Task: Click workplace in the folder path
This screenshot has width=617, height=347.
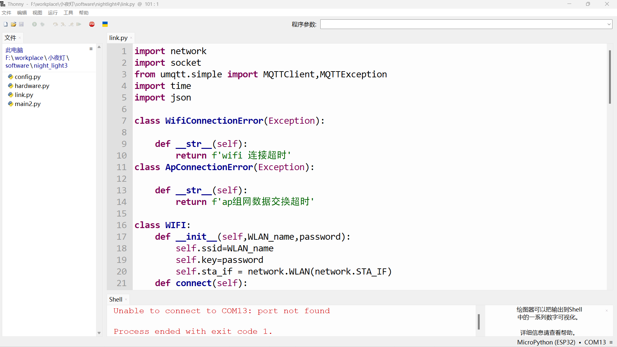Action: coord(29,58)
